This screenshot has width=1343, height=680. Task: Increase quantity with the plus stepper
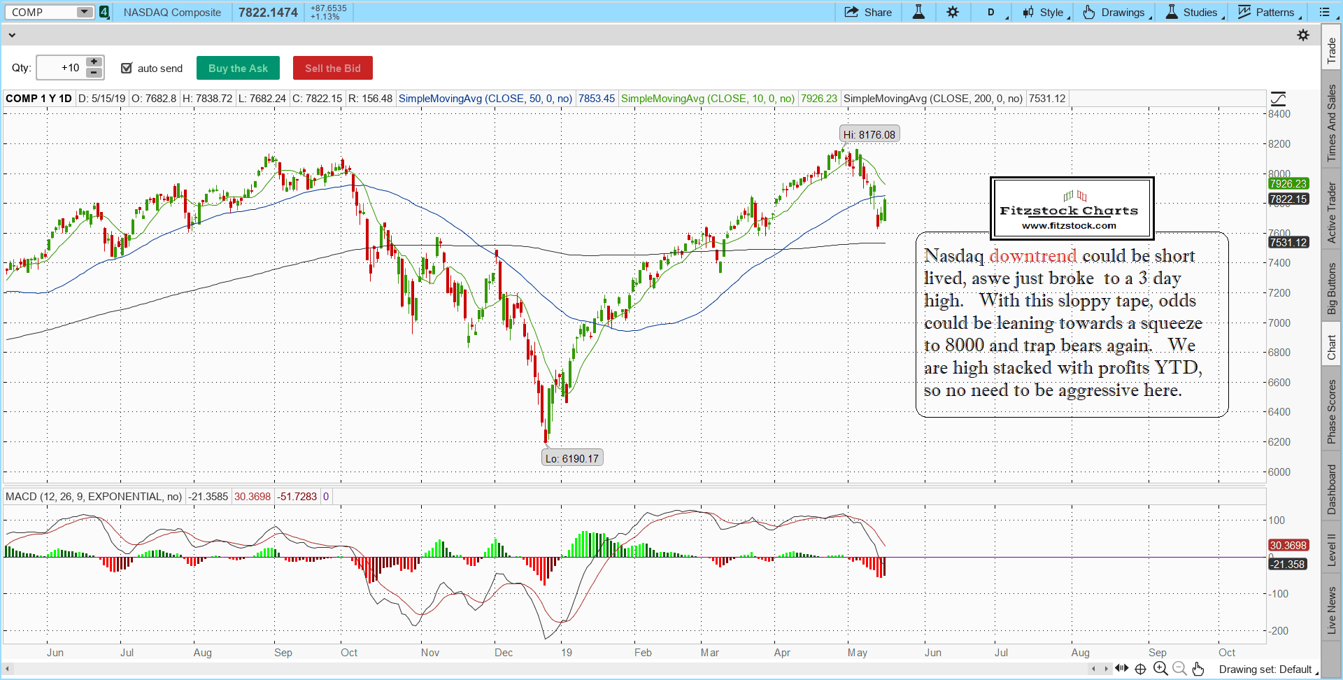(94, 62)
